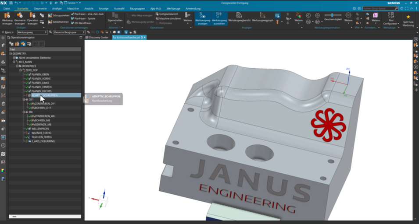Maximize the Operationsnavigator panel
This screenshot has width=419, height=224.
(x=81, y=38)
